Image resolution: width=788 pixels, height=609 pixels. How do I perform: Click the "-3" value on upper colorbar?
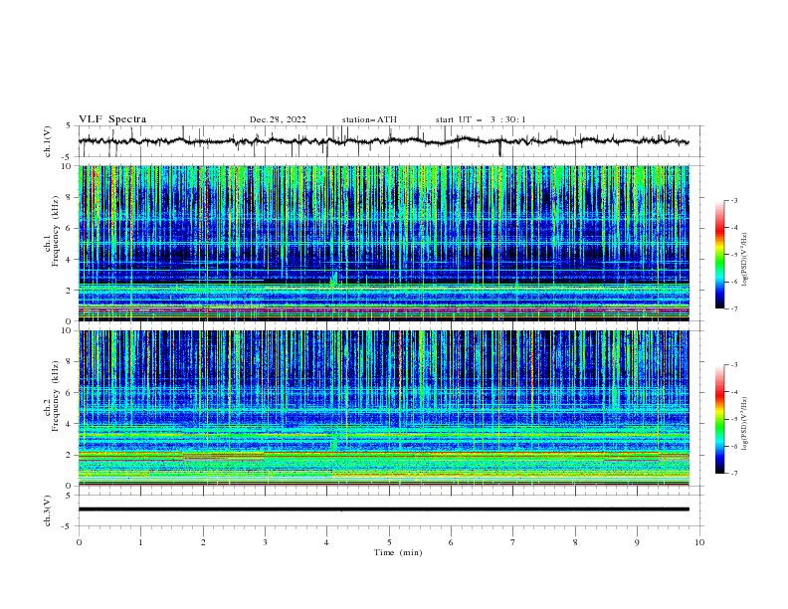coord(733,200)
